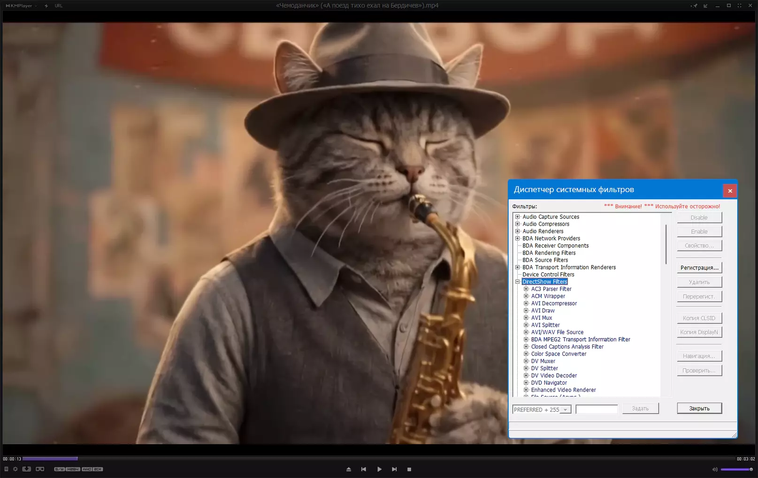Toggle the S/W decoder badge
The width and height of the screenshot is (758, 478).
click(x=59, y=469)
